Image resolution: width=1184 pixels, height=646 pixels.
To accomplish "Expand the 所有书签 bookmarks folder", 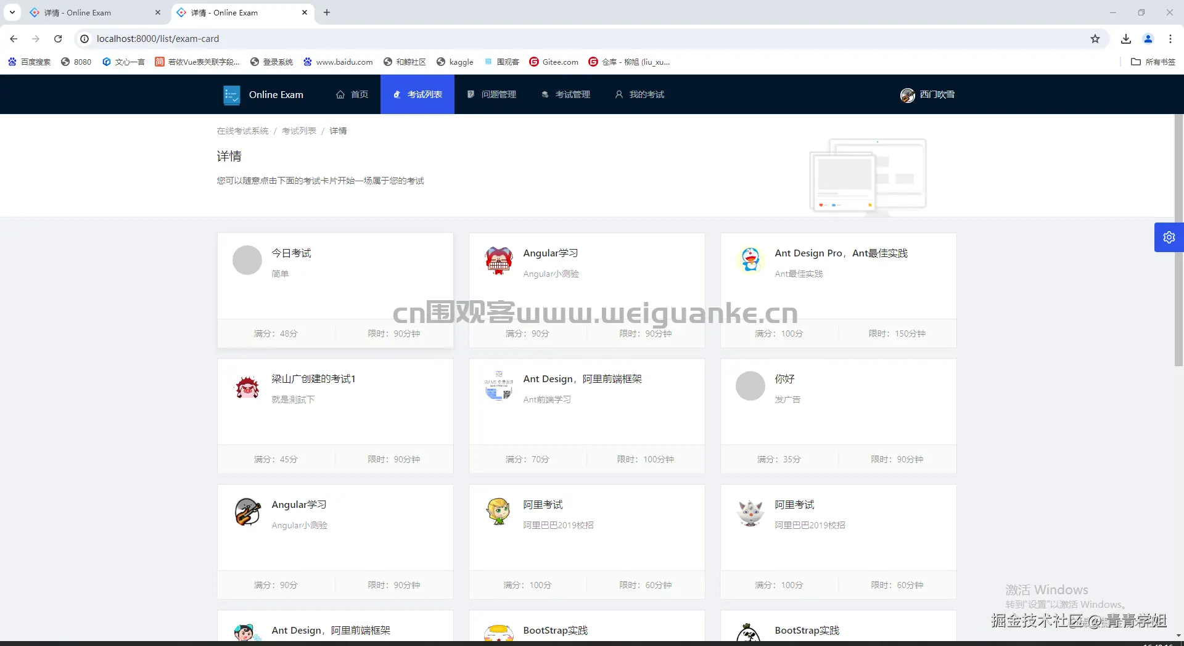I will [x=1153, y=62].
